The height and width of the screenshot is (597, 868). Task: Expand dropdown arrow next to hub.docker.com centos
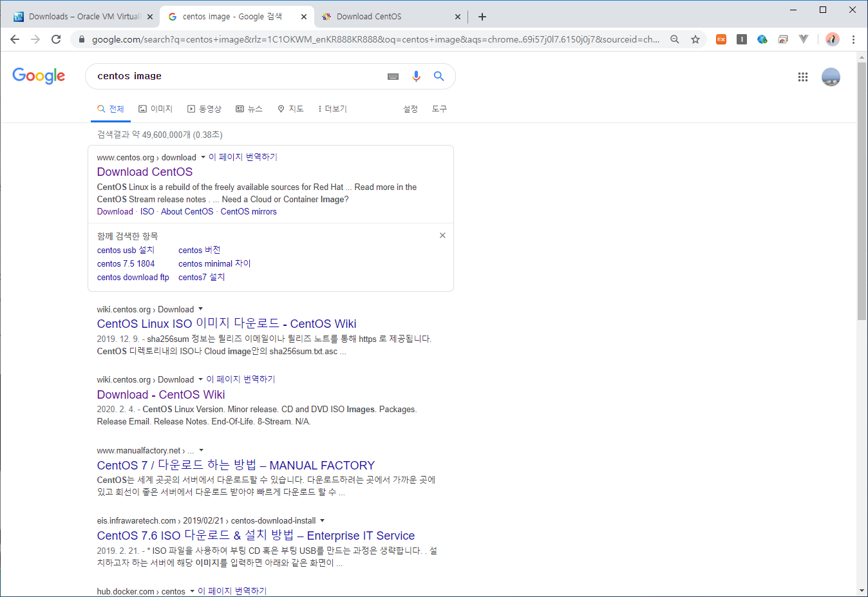pyautogui.click(x=192, y=591)
